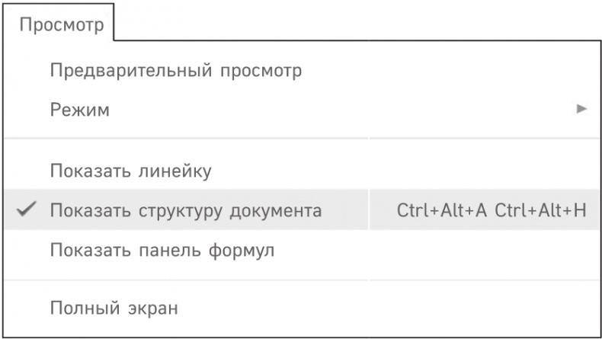
Task: Choose the Режим menu entry
Action: click(80, 110)
